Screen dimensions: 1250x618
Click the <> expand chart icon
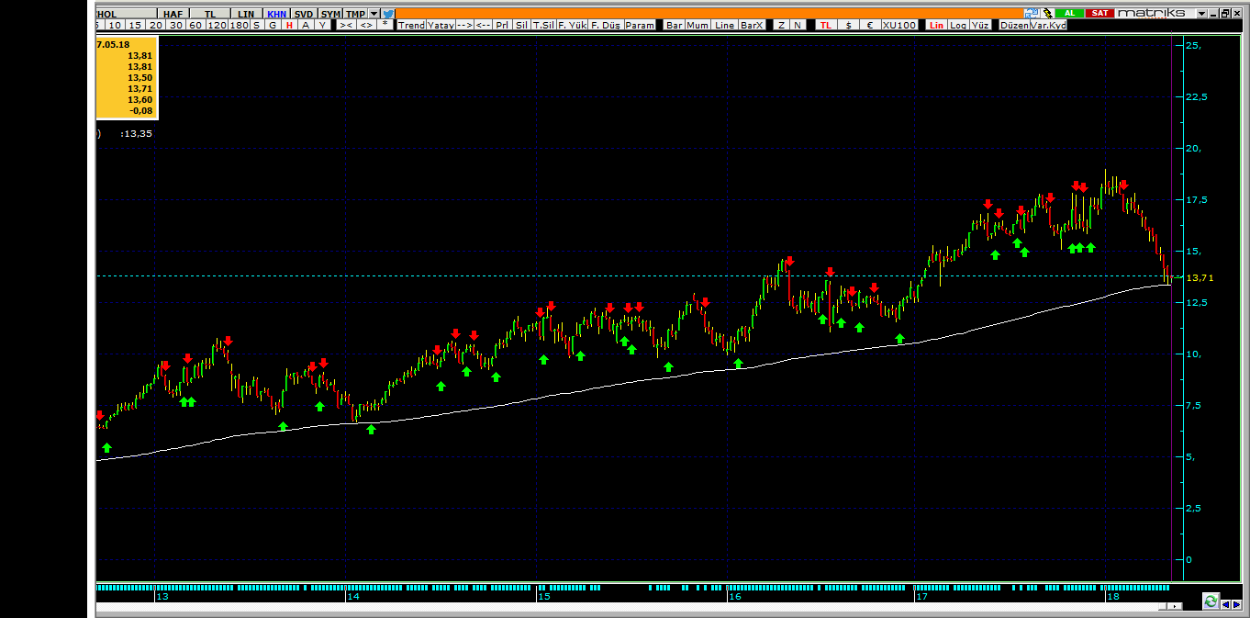366,25
